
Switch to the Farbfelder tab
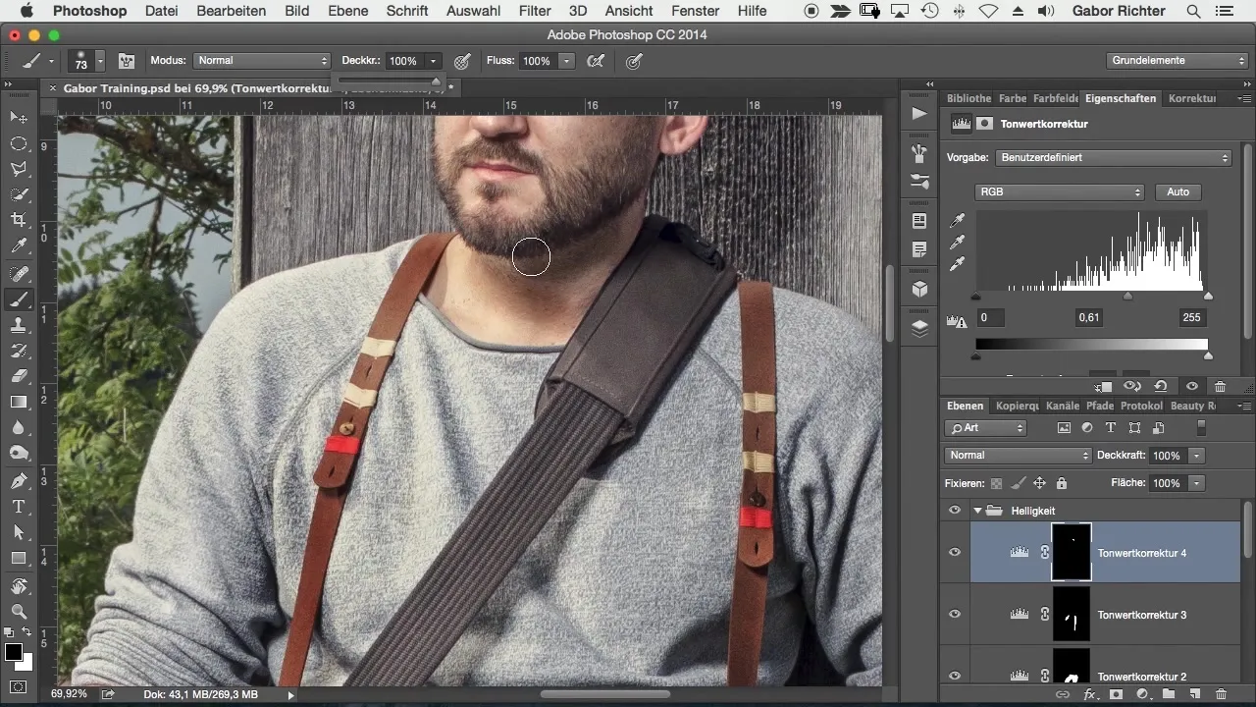pos(1055,98)
